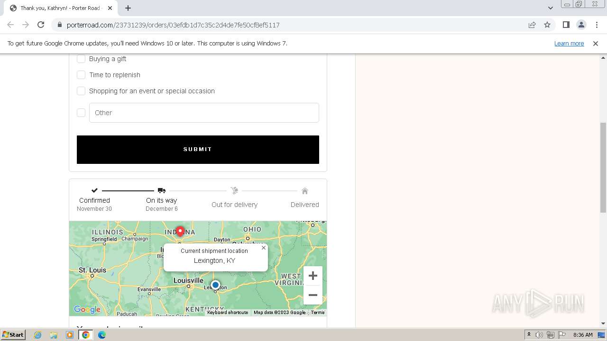Select Shopping for an event checkbox
Viewport: 607px width, 341px height.
click(81, 91)
